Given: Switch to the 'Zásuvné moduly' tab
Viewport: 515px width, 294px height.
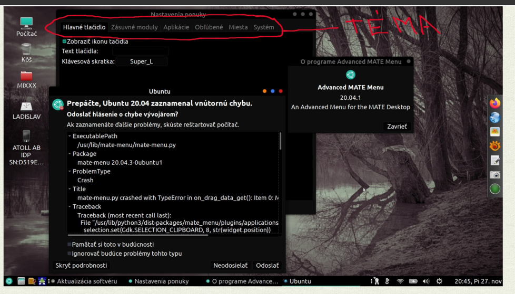Looking at the screenshot, I should click(134, 27).
